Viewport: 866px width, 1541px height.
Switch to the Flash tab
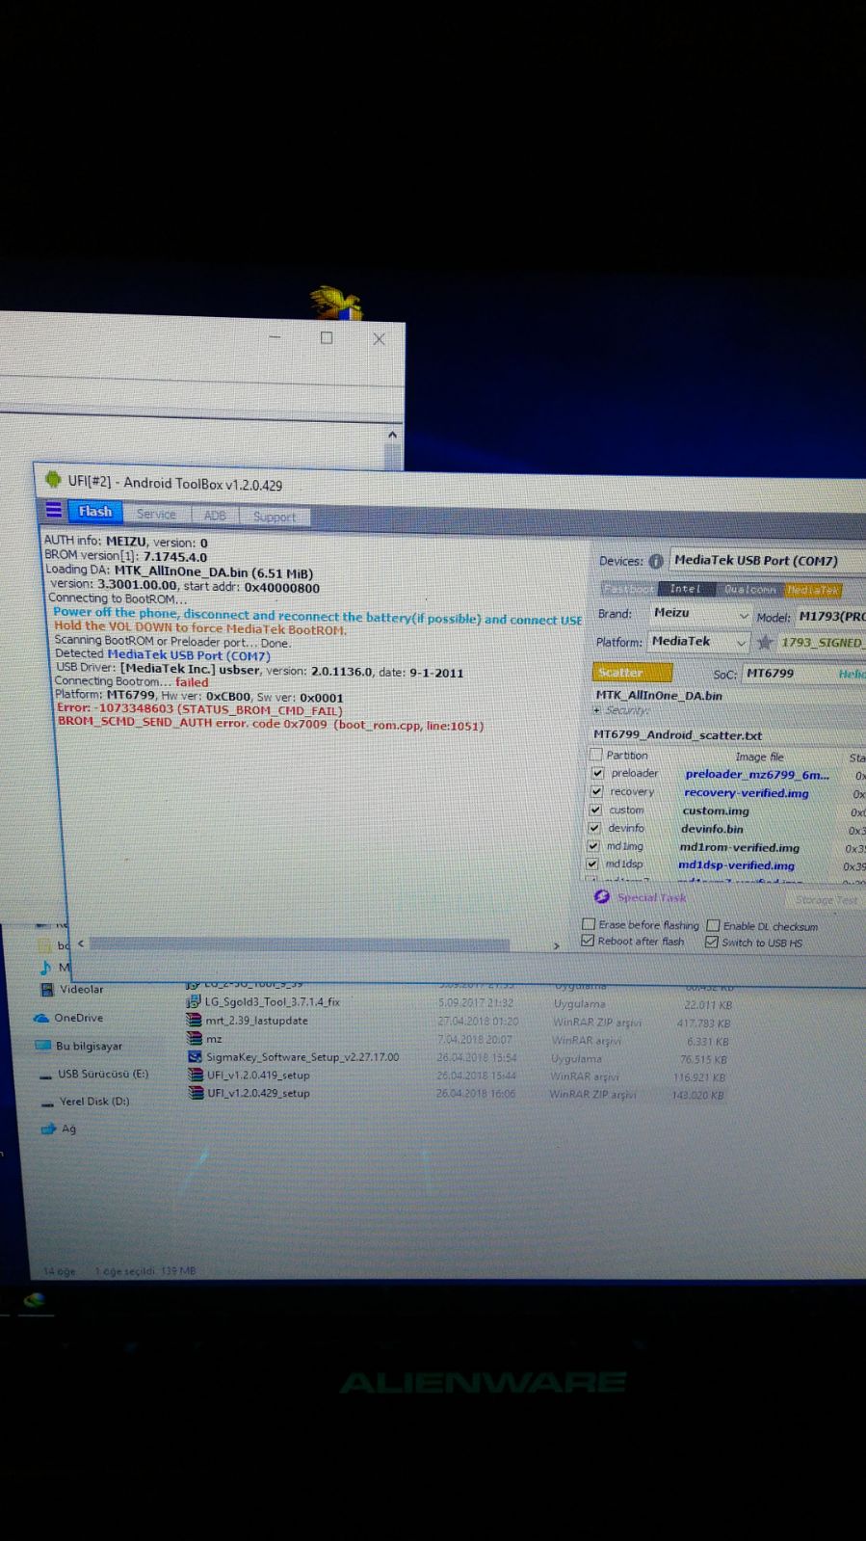(x=95, y=511)
